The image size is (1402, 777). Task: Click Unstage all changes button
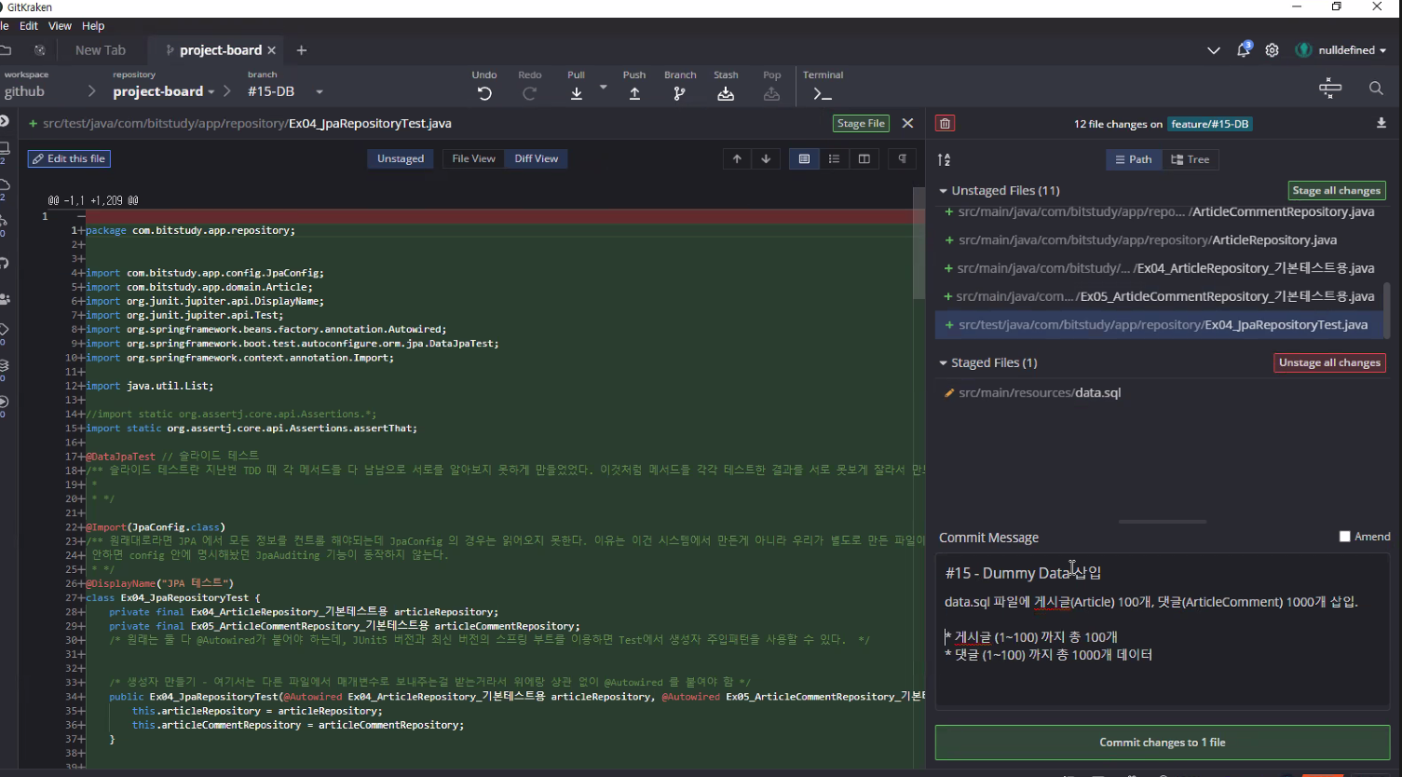[x=1329, y=362]
